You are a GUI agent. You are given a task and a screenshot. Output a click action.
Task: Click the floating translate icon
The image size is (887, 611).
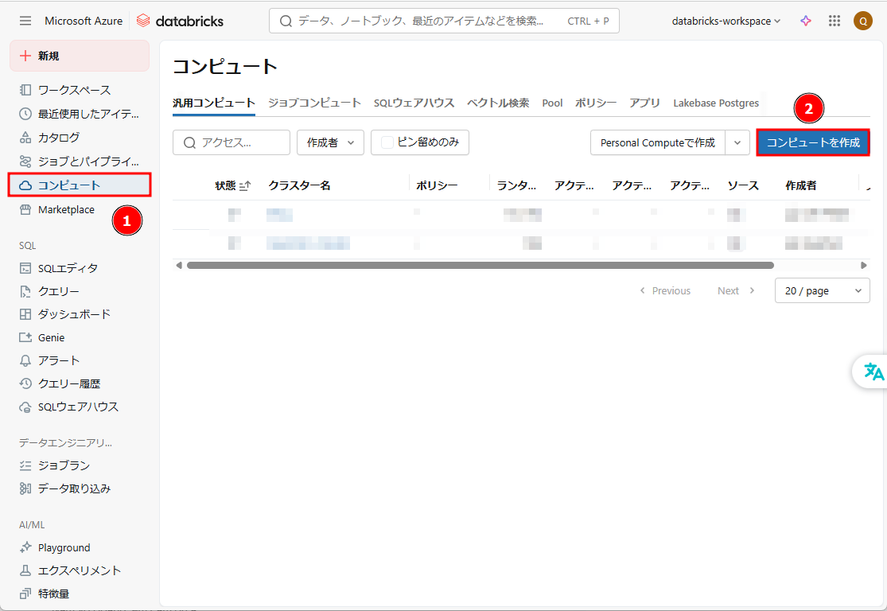click(x=873, y=372)
